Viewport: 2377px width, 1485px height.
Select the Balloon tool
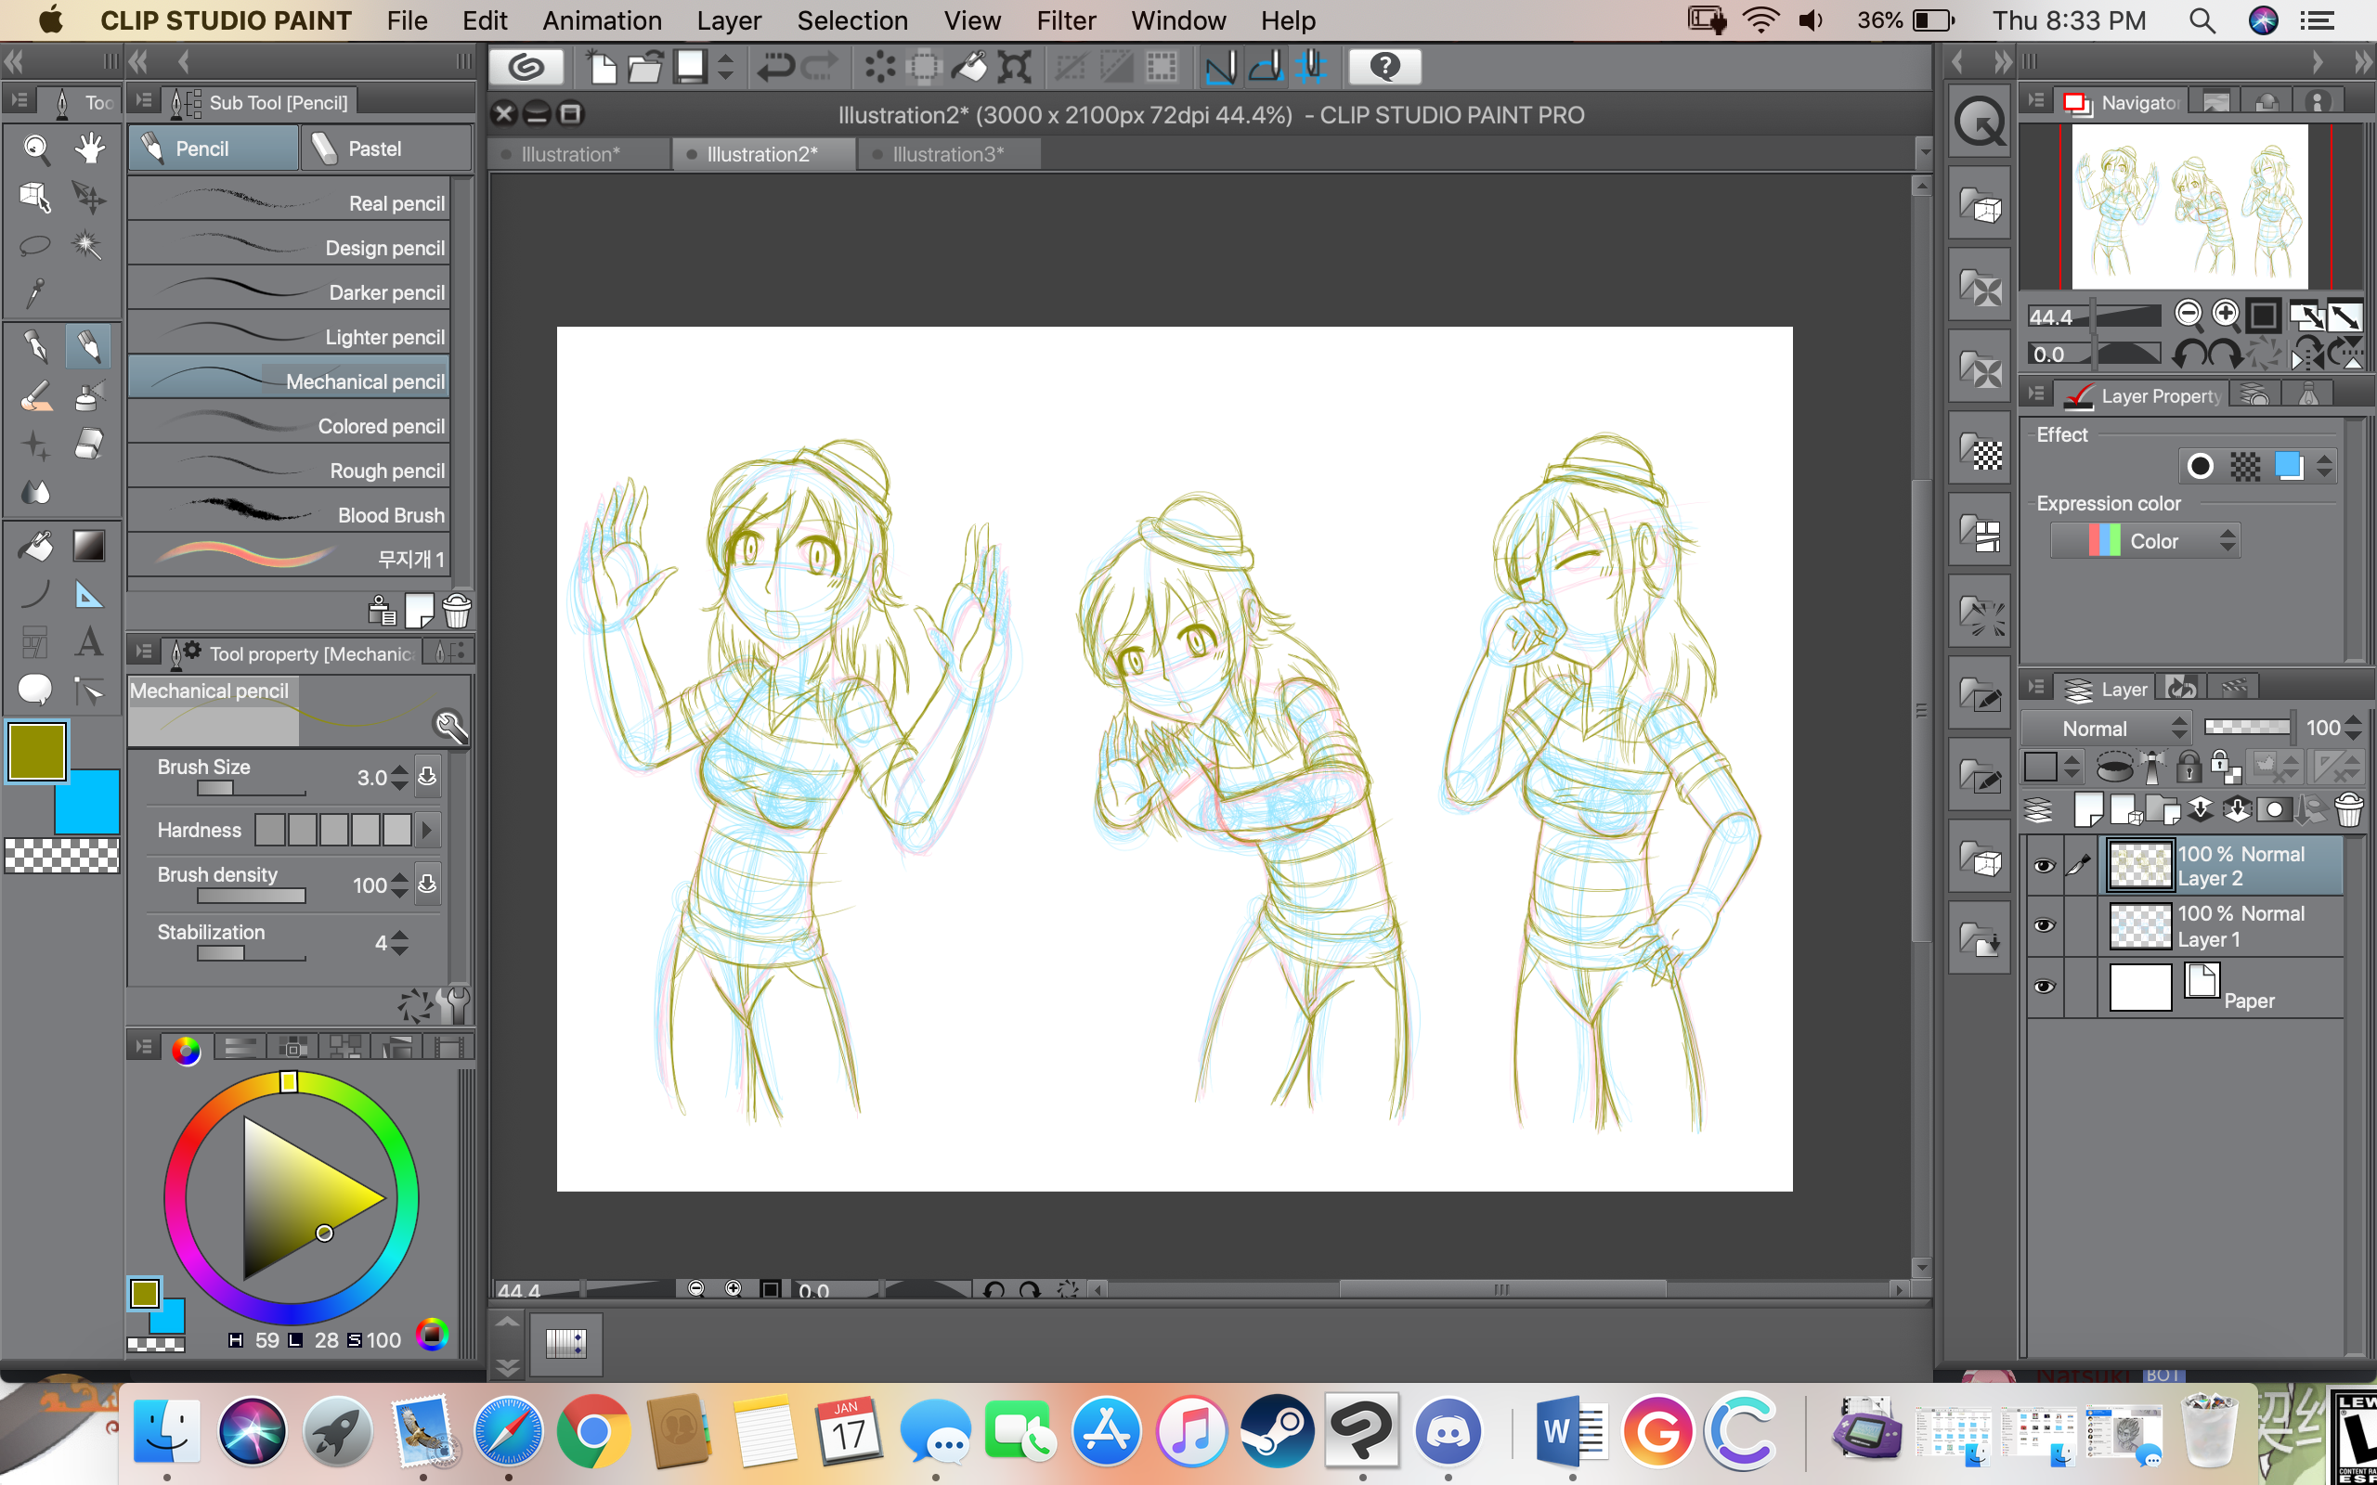pos(35,691)
